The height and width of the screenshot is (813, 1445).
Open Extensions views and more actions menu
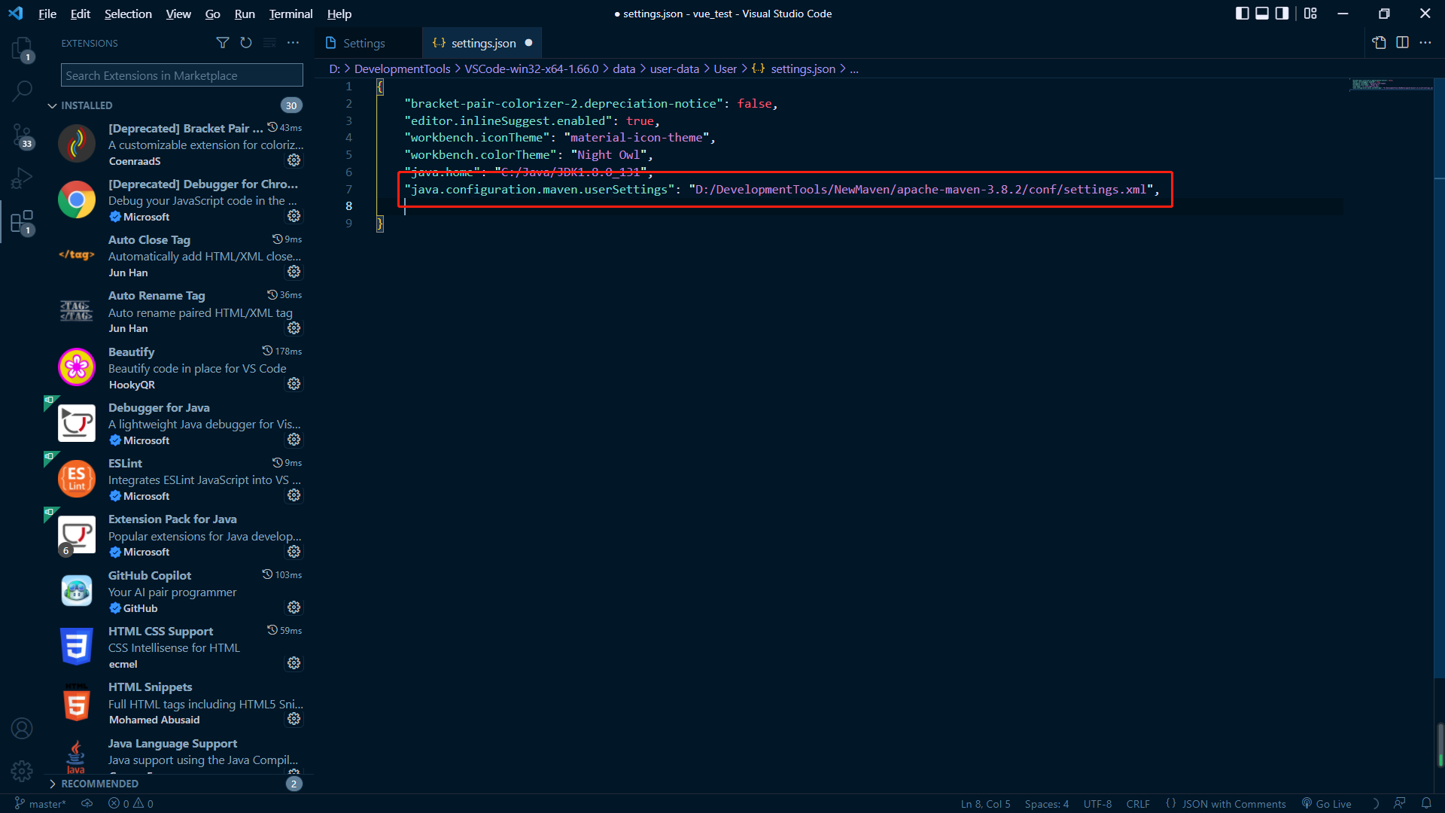293,43
